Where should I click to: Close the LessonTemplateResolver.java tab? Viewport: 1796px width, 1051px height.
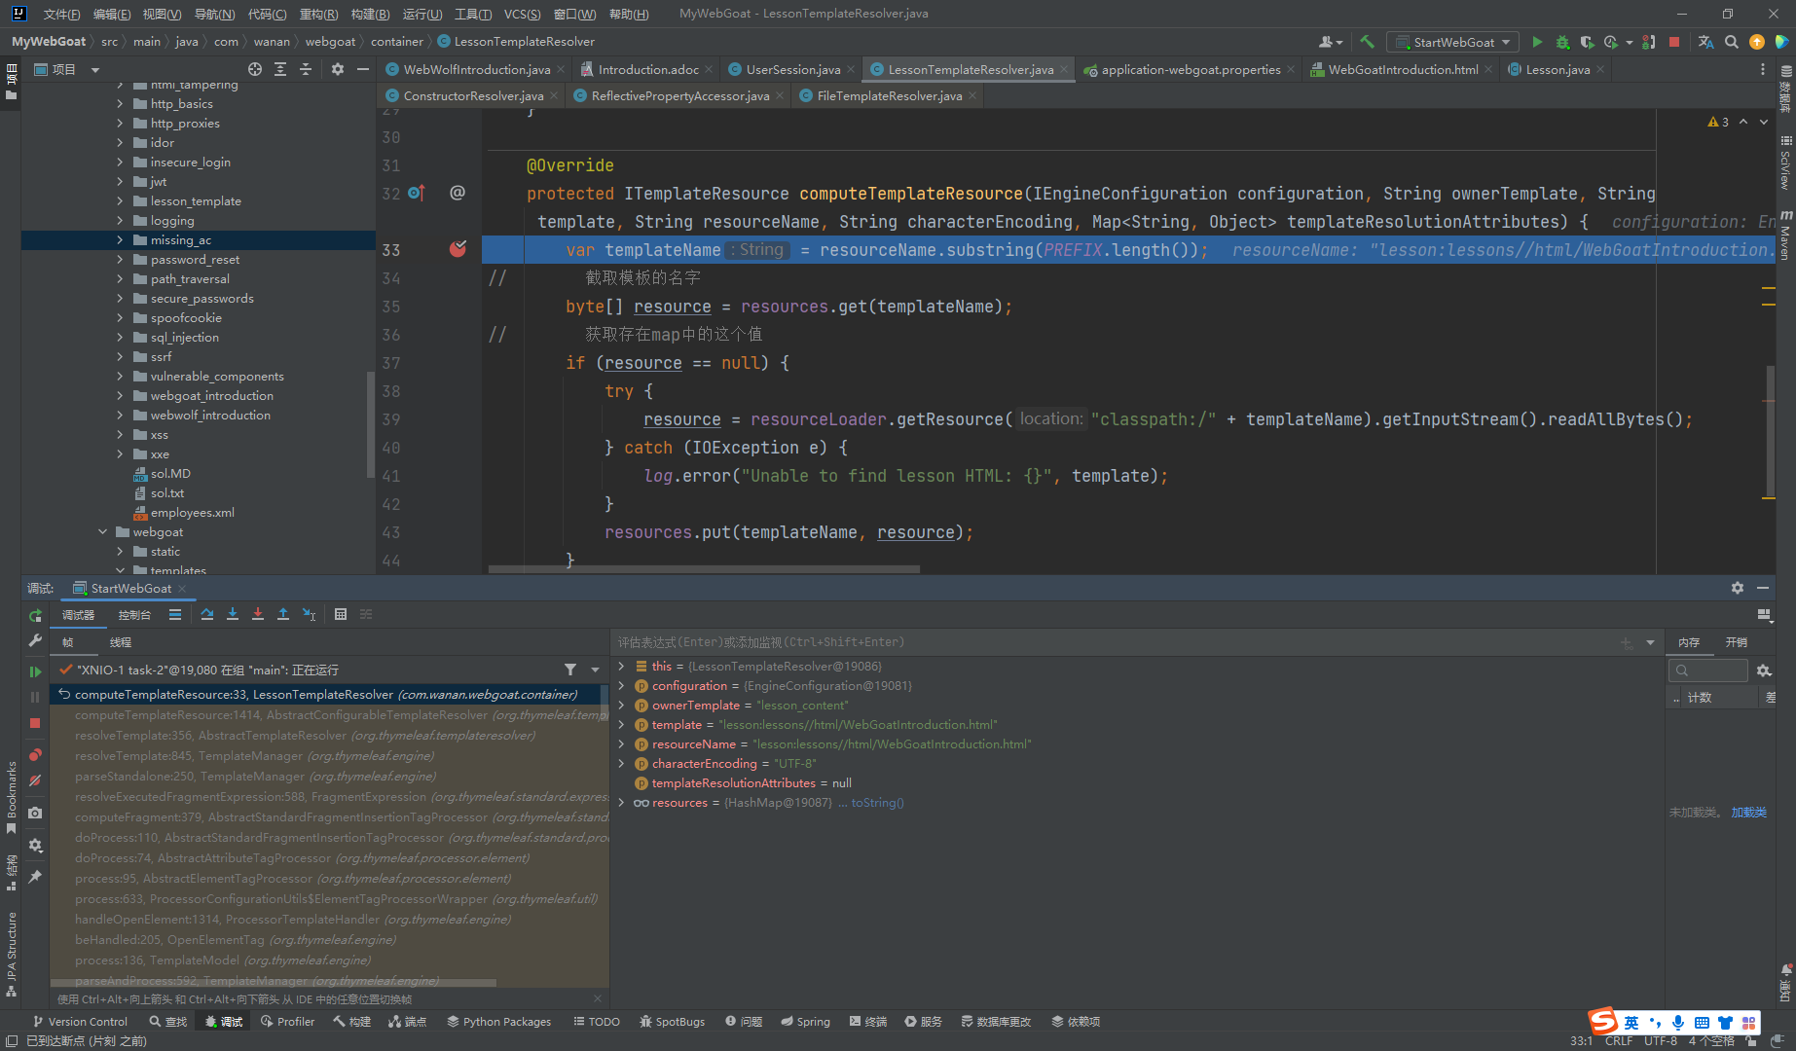click(x=1064, y=69)
